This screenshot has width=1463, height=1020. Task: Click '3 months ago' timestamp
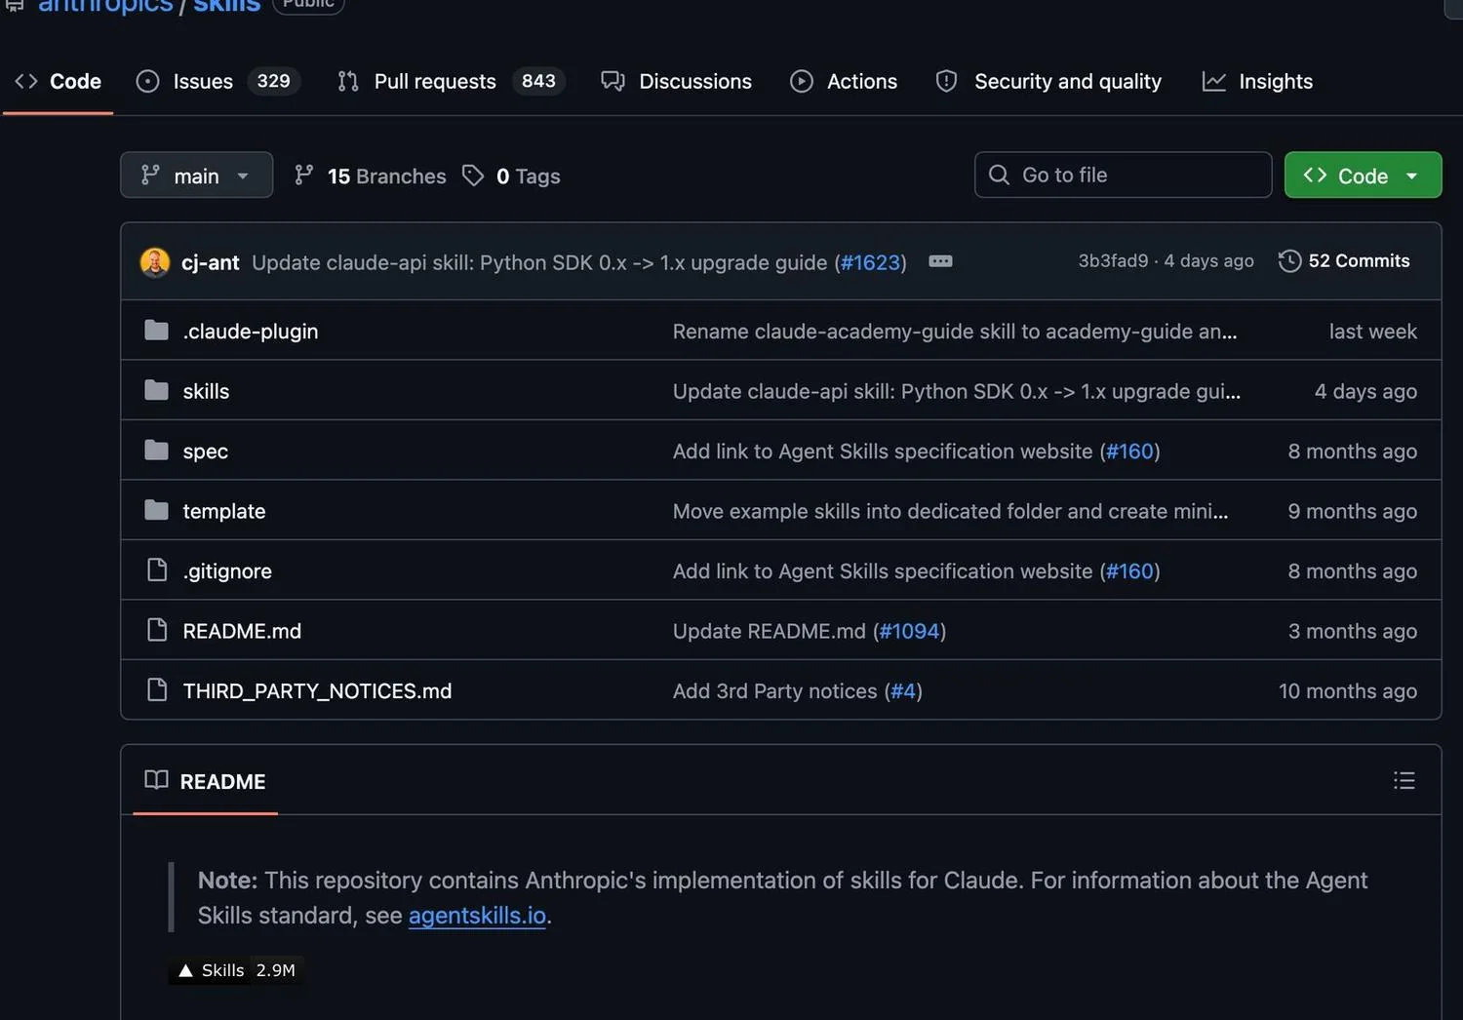click(1352, 631)
